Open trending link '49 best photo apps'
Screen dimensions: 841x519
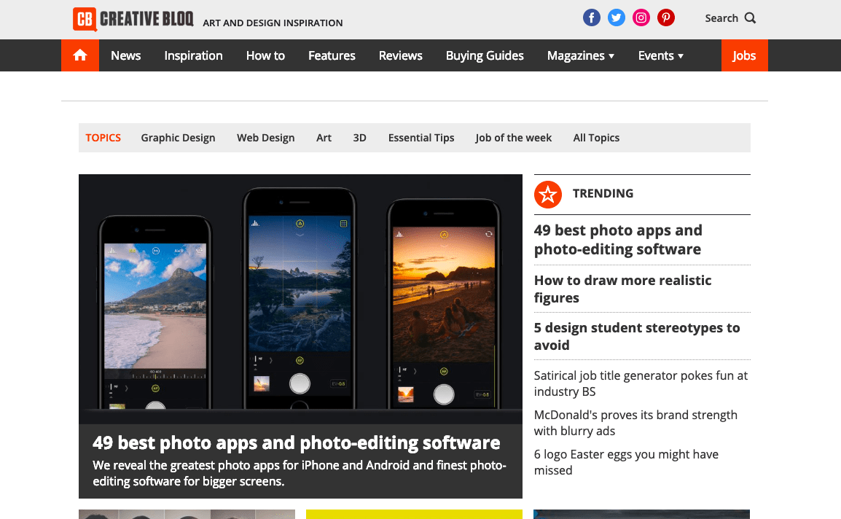618,239
